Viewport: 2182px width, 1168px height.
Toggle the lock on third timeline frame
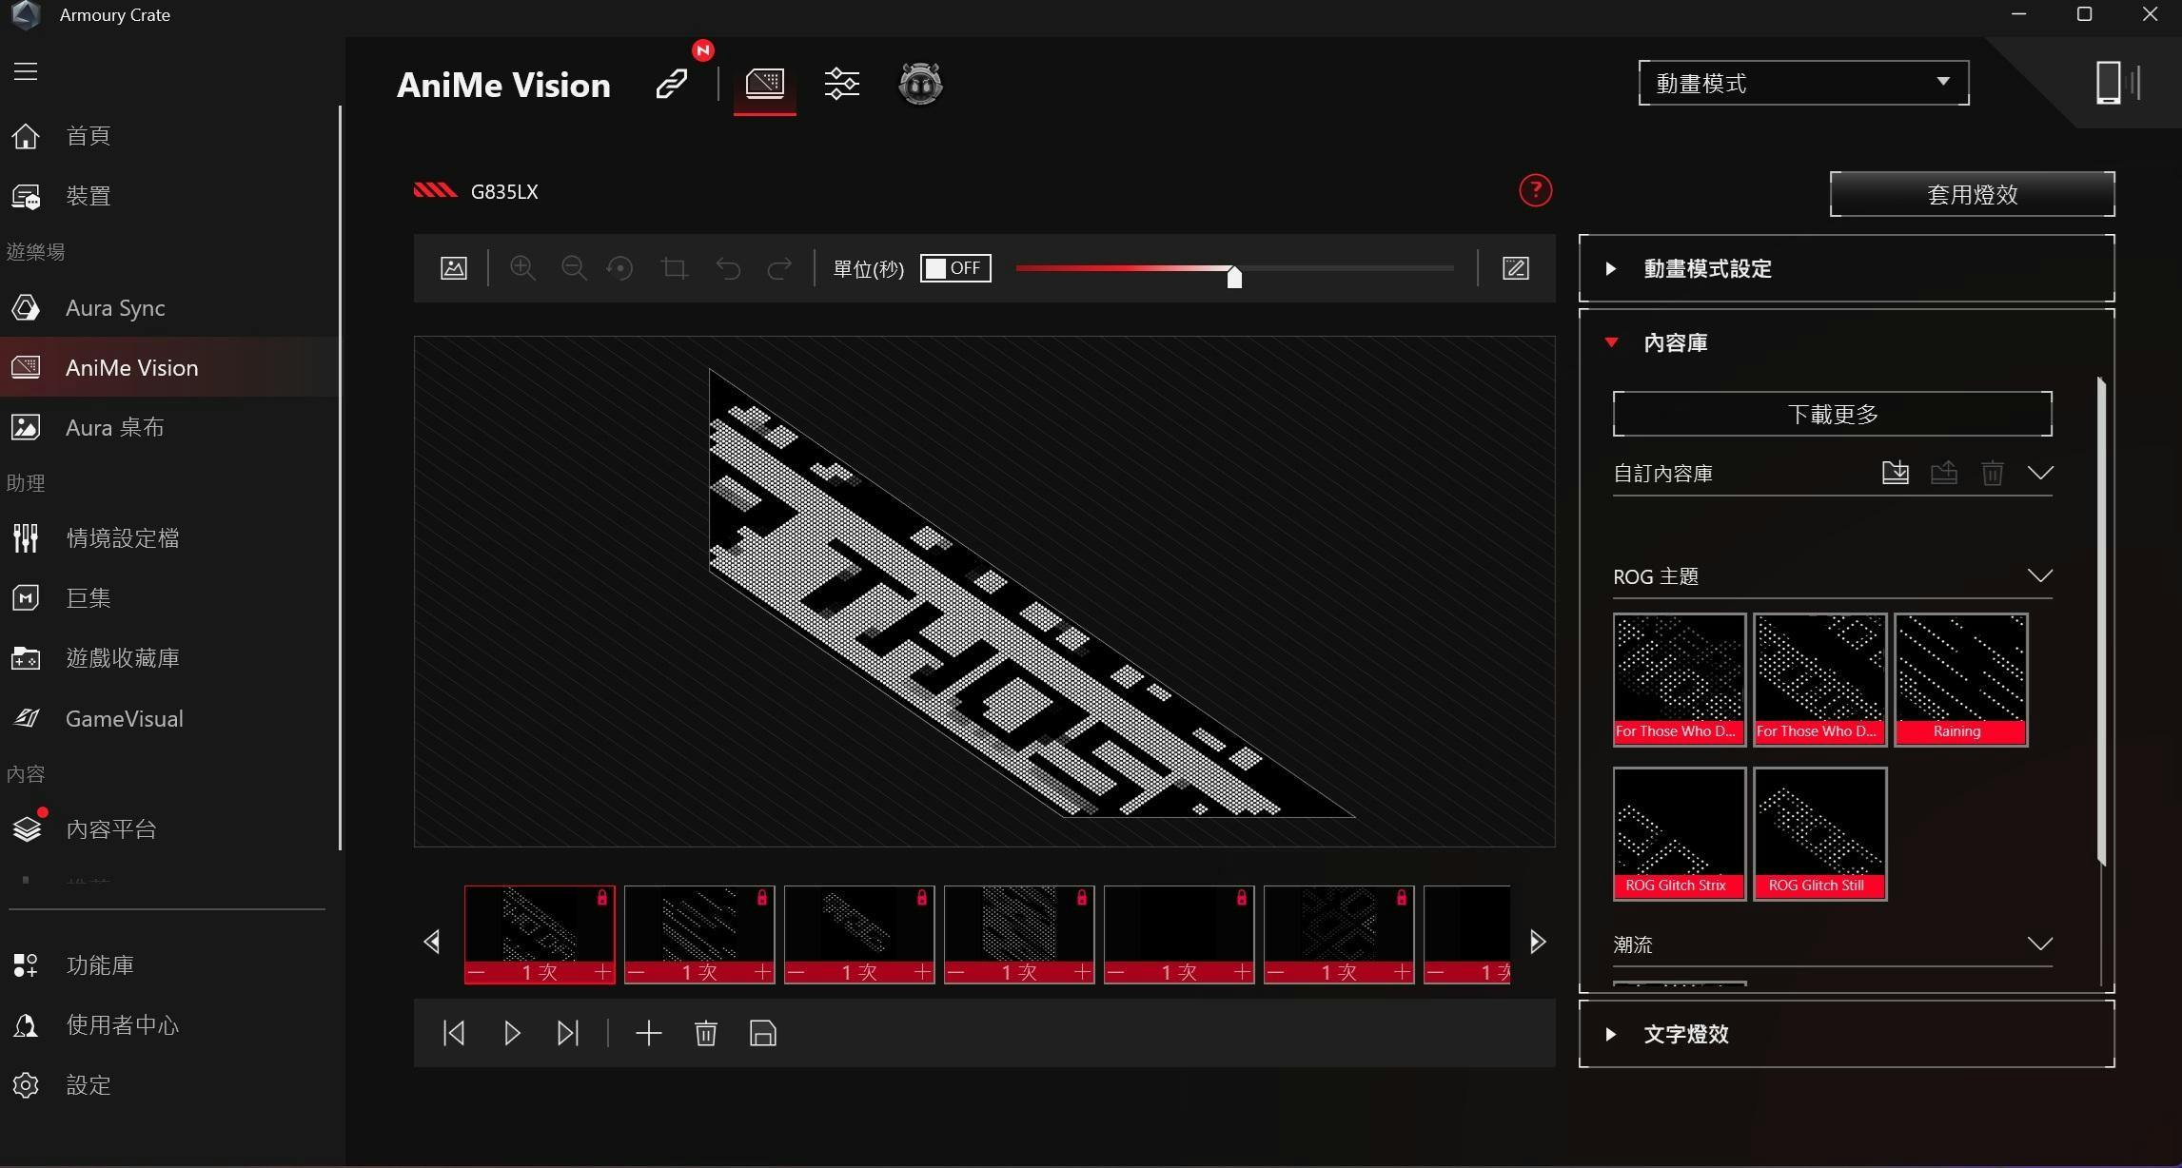coord(921,898)
